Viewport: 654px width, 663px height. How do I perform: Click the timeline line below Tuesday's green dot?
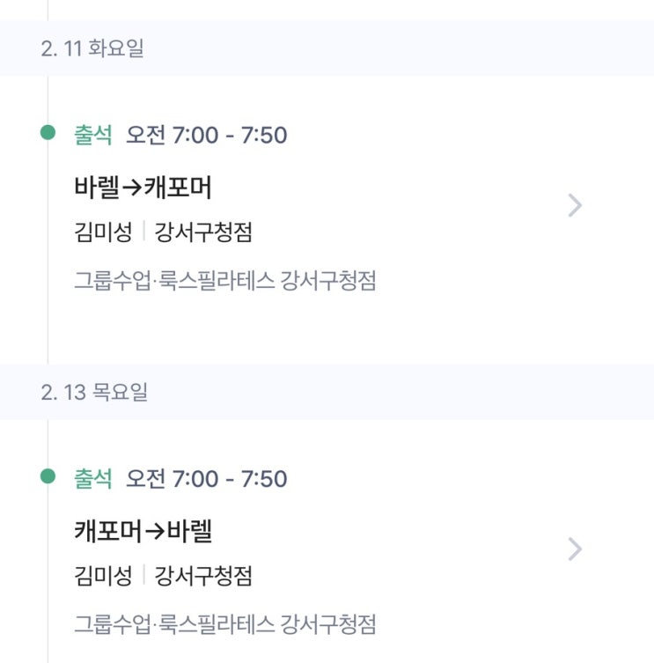point(48,255)
